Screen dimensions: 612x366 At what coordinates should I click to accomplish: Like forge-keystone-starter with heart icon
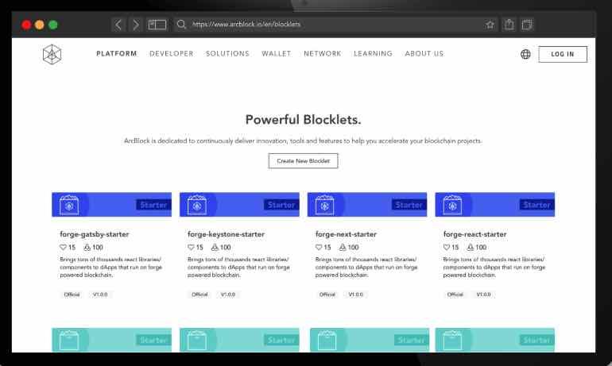click(191, 247)
